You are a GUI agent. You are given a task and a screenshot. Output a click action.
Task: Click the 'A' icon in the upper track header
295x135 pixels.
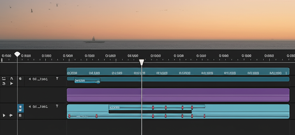pos(12,78)
